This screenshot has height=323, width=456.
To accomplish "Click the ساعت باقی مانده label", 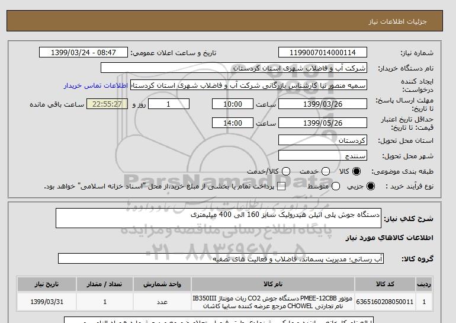I will coord(57,104).
